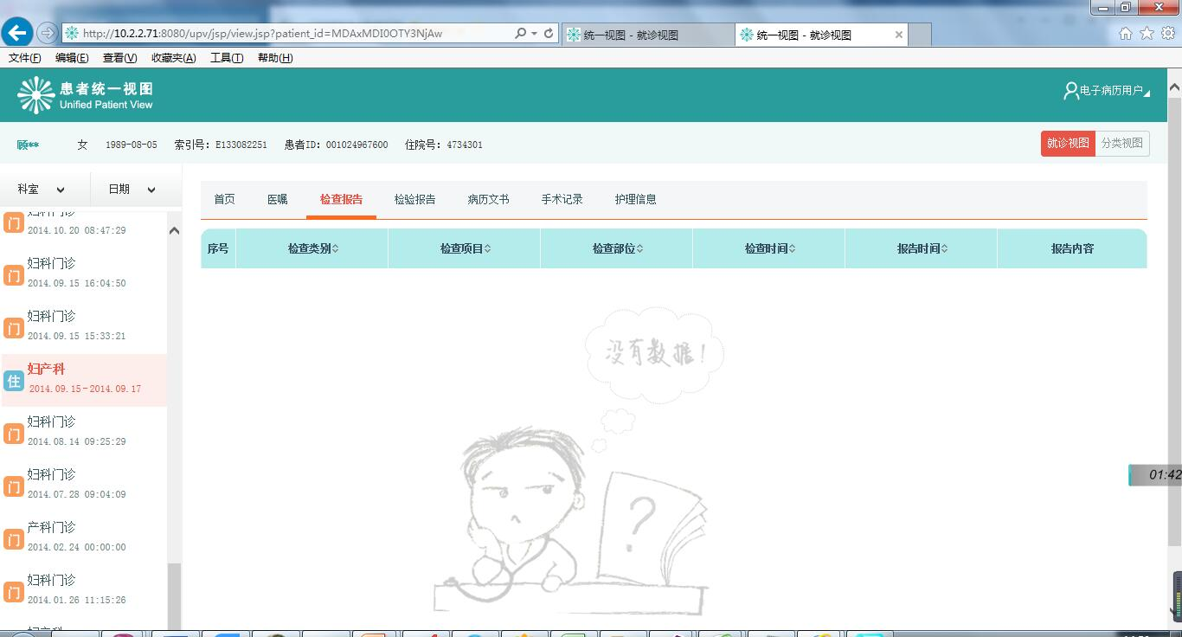Open the browser favorites star icon
The image size is (1182, 637).
(x=1147, y=34)
